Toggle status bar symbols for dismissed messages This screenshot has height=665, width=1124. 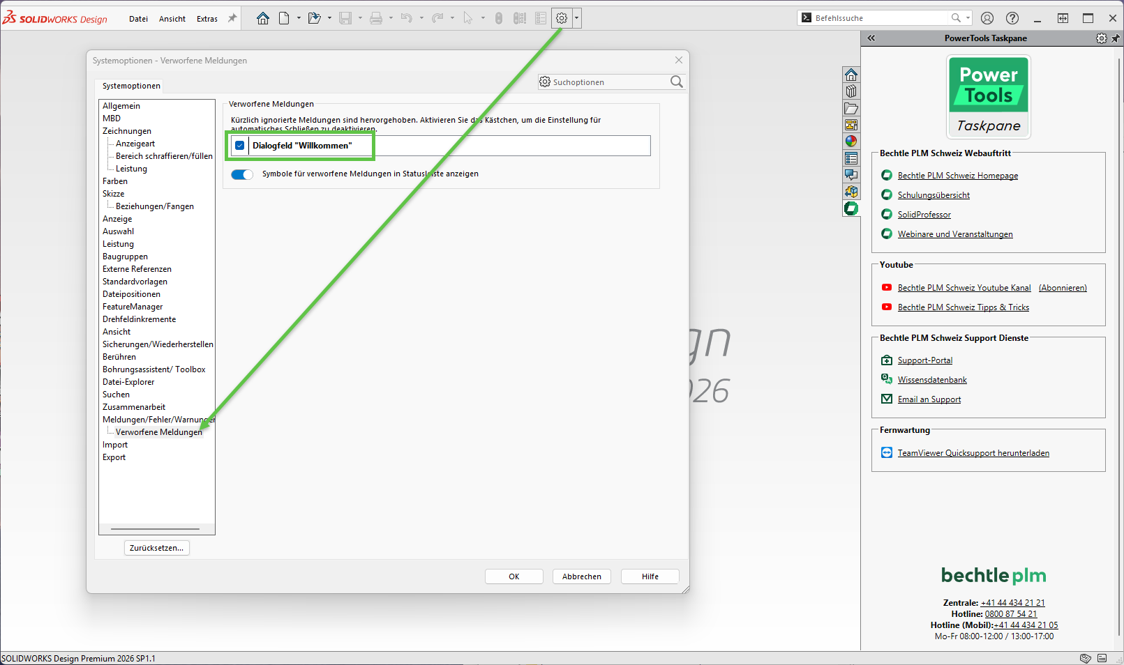click(242, 174)
